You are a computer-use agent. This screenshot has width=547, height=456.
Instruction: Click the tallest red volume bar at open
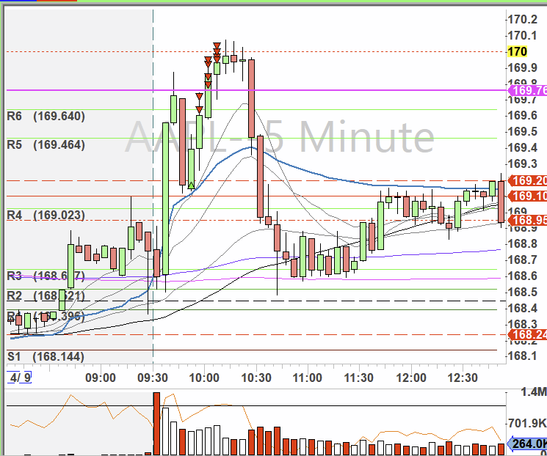156,424
